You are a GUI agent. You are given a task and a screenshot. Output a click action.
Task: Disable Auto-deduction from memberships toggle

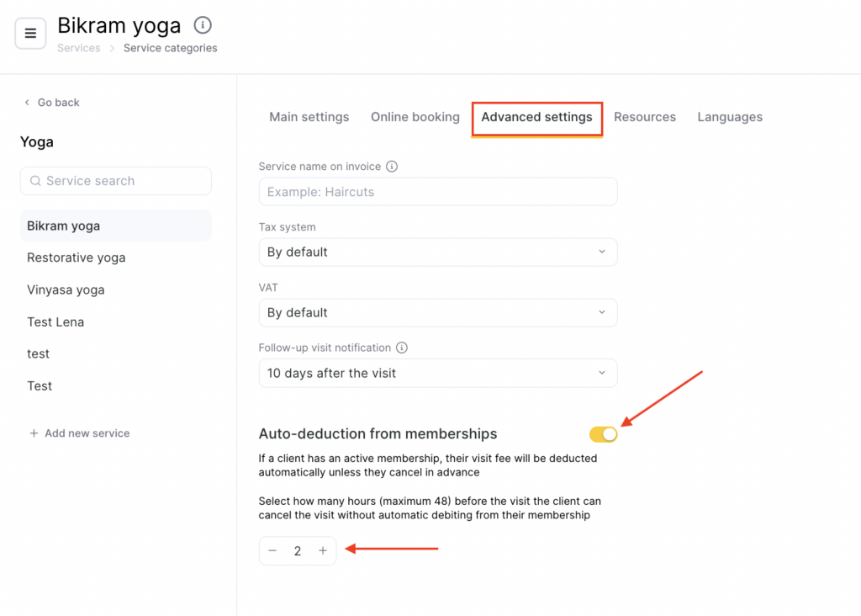[x=603, y=434]
